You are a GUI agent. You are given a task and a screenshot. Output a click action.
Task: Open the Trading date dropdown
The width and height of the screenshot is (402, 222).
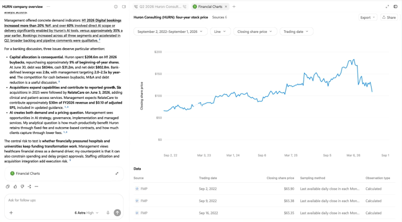[296, 31]
